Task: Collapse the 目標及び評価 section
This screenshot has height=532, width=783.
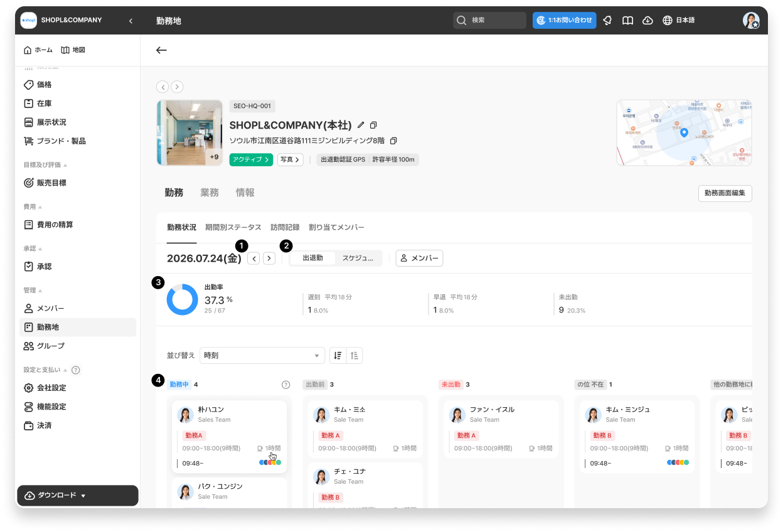Action: click(45, 165)
